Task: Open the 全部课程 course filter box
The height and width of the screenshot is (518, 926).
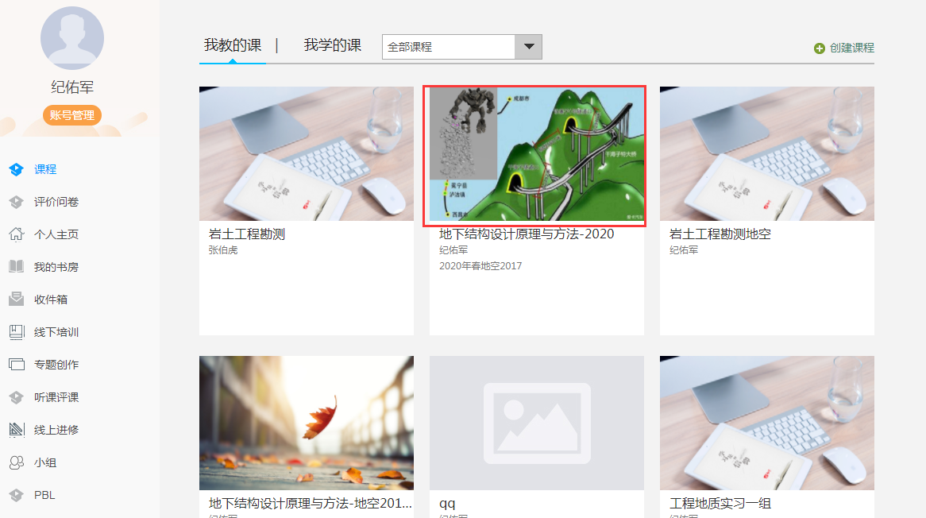Action: pyautogui.click(x=449, y=47)
